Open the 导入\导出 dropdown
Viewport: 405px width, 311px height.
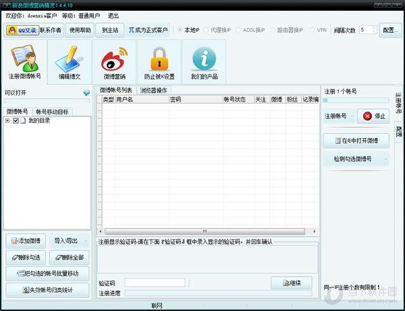point(70,241)
